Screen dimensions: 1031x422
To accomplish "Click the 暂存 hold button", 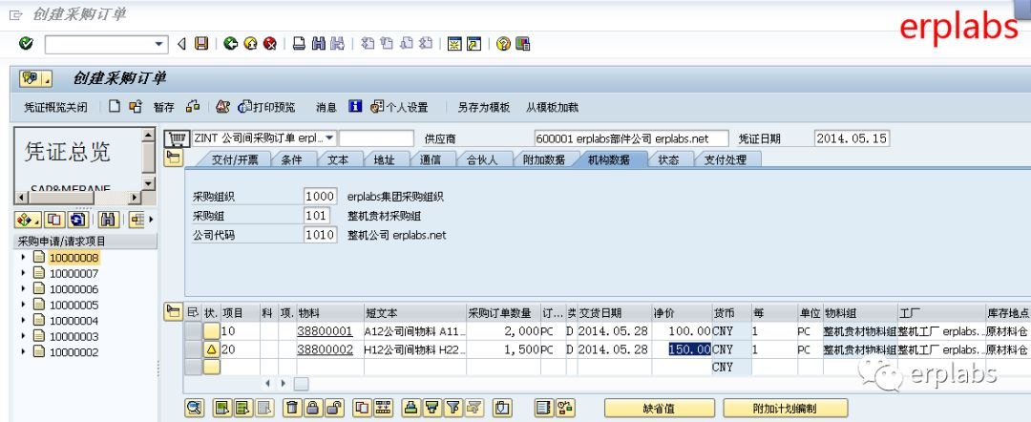I will [x=164, y=107].
